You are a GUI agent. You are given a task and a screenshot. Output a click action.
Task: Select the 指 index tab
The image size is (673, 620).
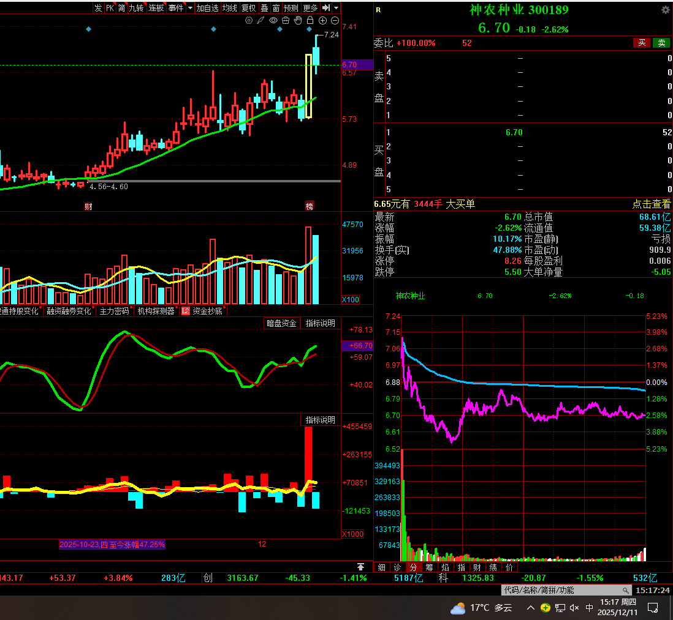tap(462, 567)
